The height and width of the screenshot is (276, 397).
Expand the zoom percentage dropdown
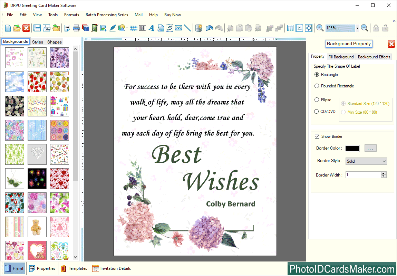click(x=357, y=28)
